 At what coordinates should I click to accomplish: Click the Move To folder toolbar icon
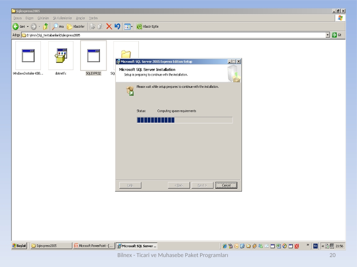92,27
